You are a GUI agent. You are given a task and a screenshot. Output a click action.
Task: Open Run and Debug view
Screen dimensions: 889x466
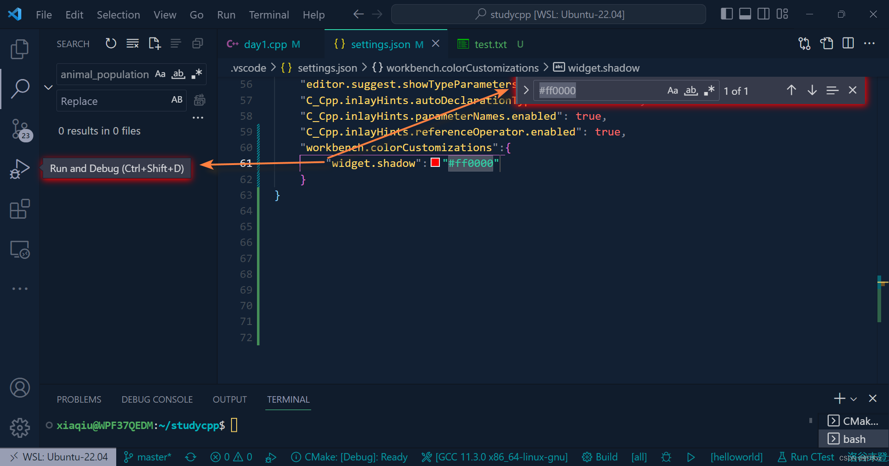[19, 169]
